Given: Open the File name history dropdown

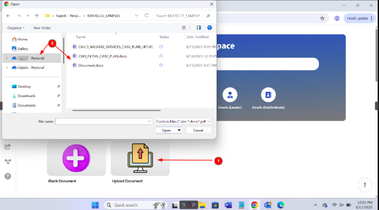Looking at the screenshot, I should [x=149, y=121].
